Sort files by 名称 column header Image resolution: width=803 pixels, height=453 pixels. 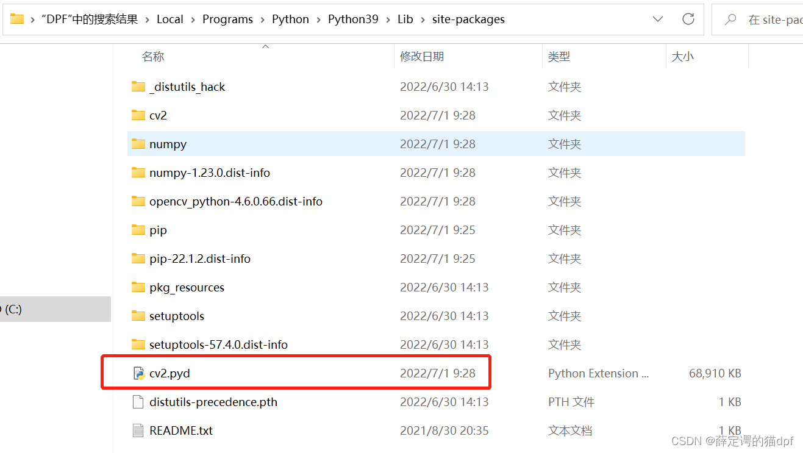coord(153,56)
